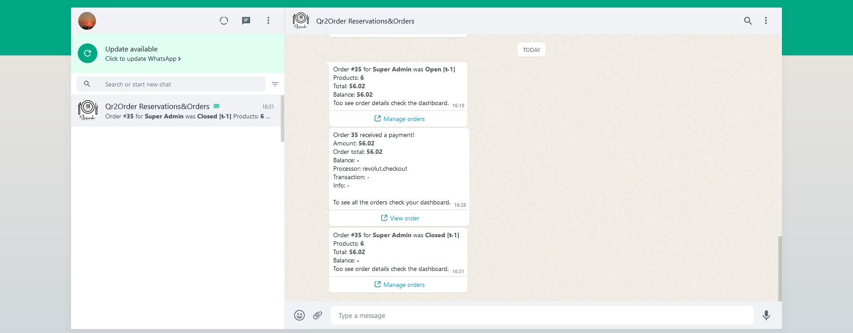The width and height of the screenshot is (853, 333).
Task: Click View order under the payment message
Action: (x=400, y=218)
